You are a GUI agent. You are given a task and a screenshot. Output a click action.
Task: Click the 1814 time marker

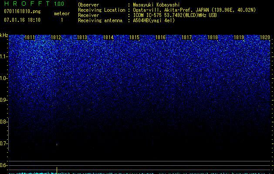[108, 37]
